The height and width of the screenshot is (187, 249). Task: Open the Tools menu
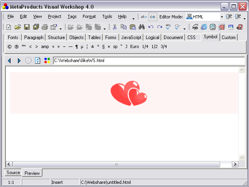point(107,16)
